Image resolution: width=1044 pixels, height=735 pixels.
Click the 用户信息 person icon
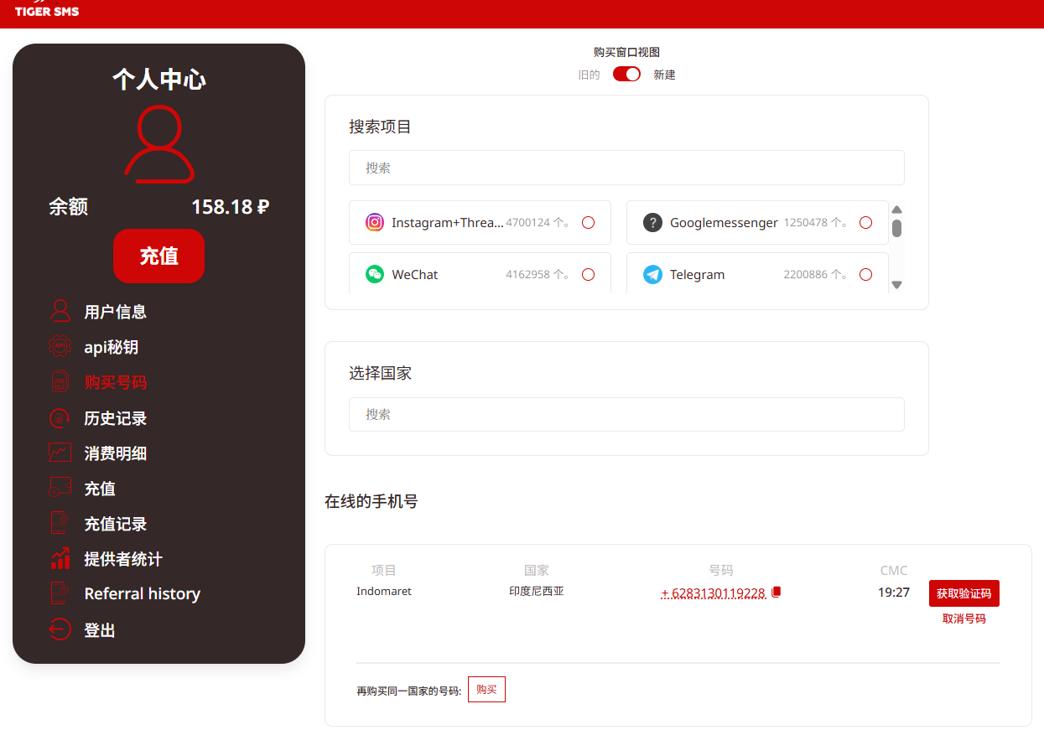(60, 311)
